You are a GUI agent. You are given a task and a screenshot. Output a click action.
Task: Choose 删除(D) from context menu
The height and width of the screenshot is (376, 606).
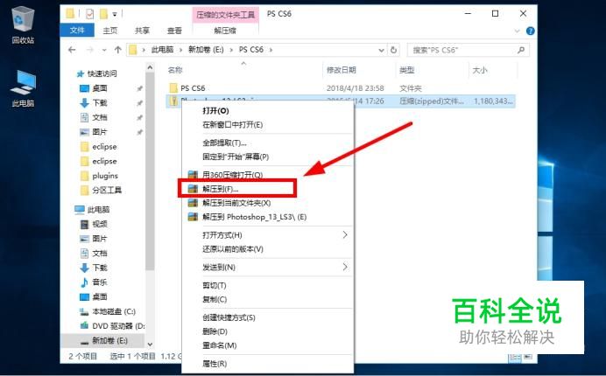pyautogui.click(x=267, y=331)
